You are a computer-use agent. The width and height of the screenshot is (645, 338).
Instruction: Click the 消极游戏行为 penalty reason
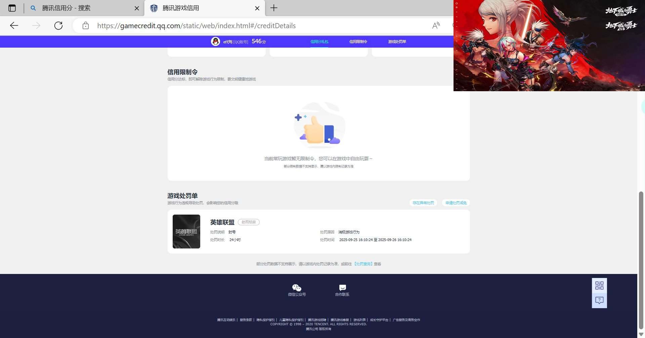click(349, 232)
